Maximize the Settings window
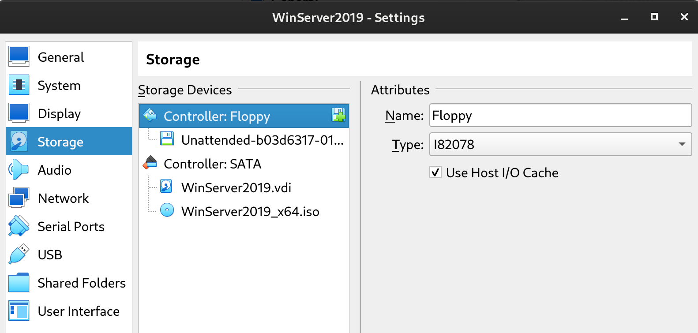 (x=654, y=17)
